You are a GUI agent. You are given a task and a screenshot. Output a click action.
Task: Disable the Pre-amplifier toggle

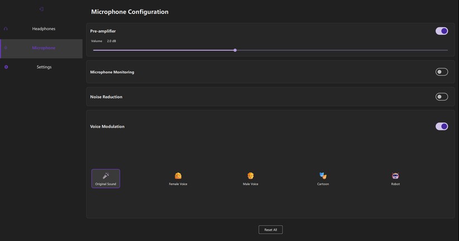pyautogui.click(x=442, y=31)
